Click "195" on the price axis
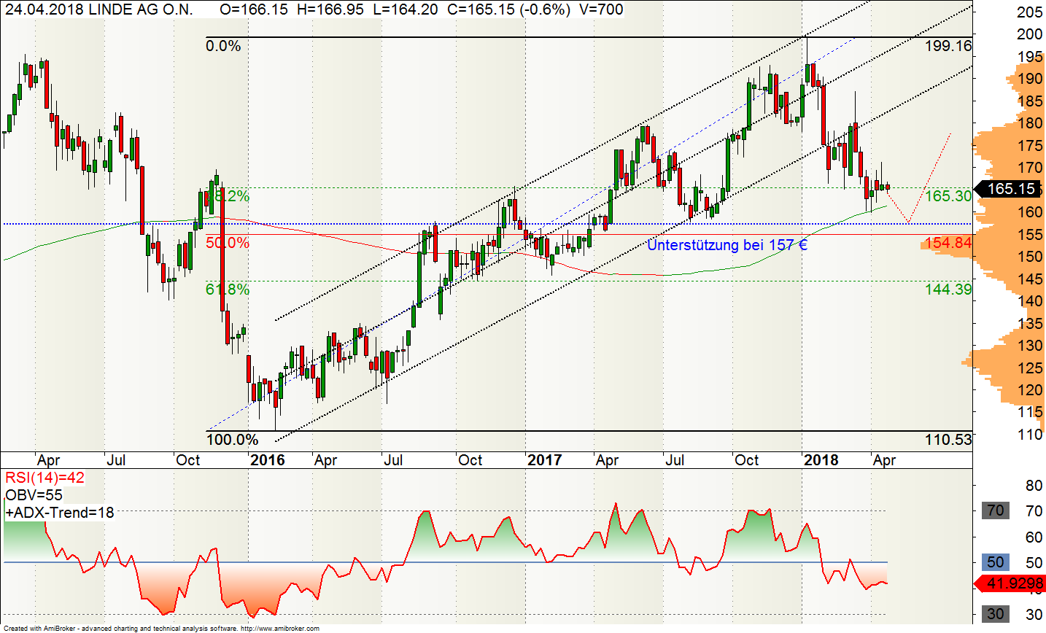This screenshot has width=1046, height=633. pyautogui.click(x=1030, y=57)
